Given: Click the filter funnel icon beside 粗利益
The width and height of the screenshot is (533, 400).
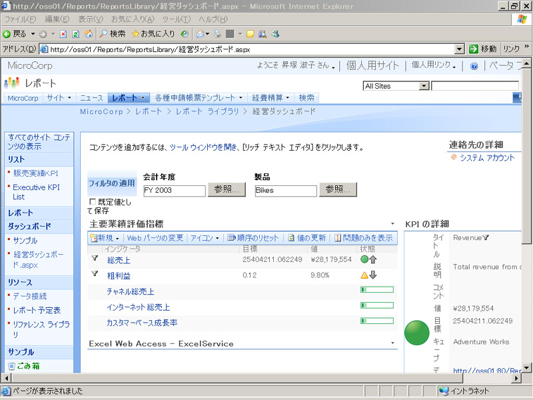Looking at the screenshot, I should pyautogui.click(x=95, y=274).
